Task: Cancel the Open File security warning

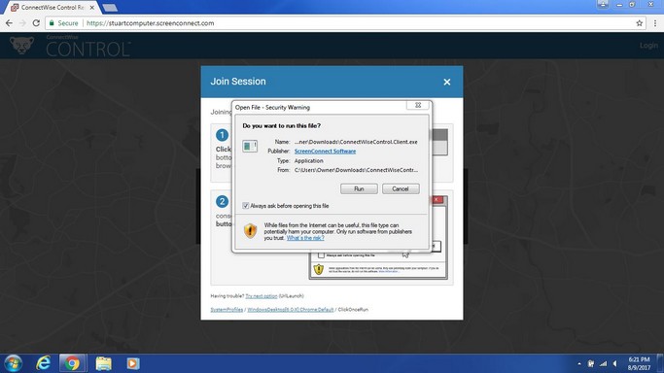Action: (401, 188)
